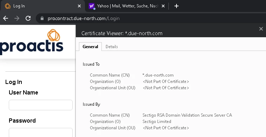Viewport: 266px width, 137px height.
Task: Close the Certificate Viewer dialog
Action: [x=261, y=29]
